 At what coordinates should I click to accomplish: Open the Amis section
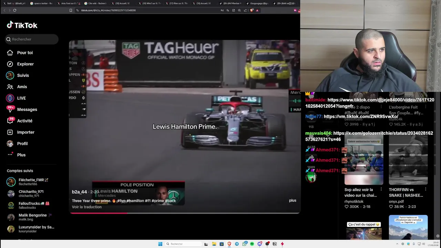pos(17,87)
